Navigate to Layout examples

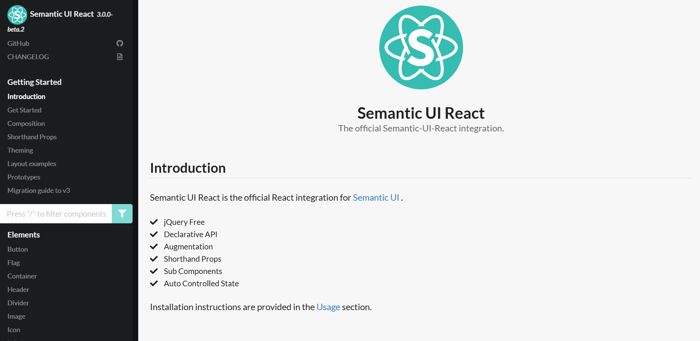point(32,163)
